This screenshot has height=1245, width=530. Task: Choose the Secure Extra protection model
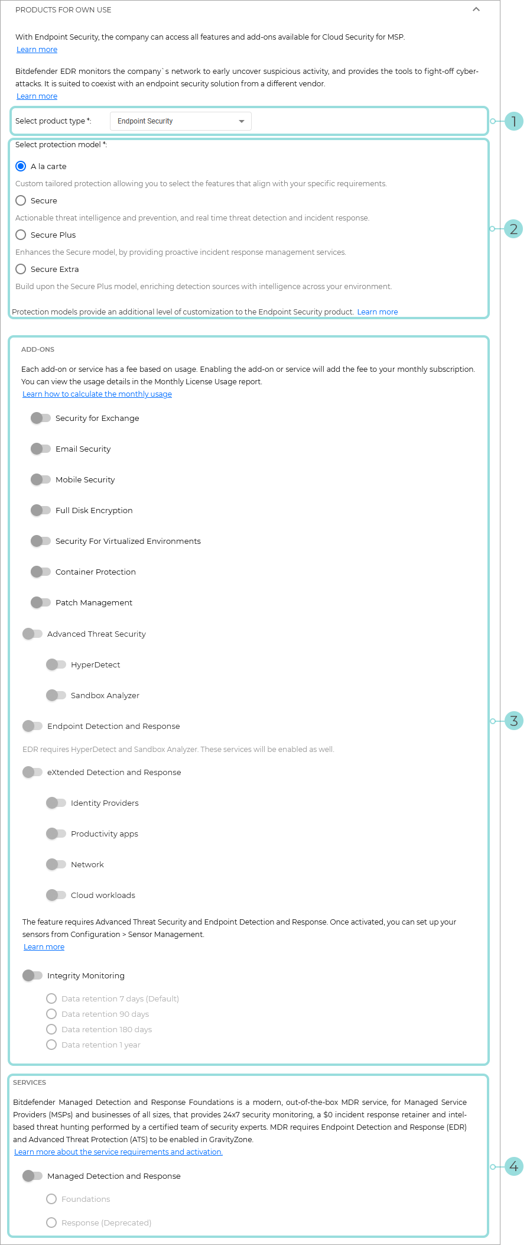pos(21,269)
